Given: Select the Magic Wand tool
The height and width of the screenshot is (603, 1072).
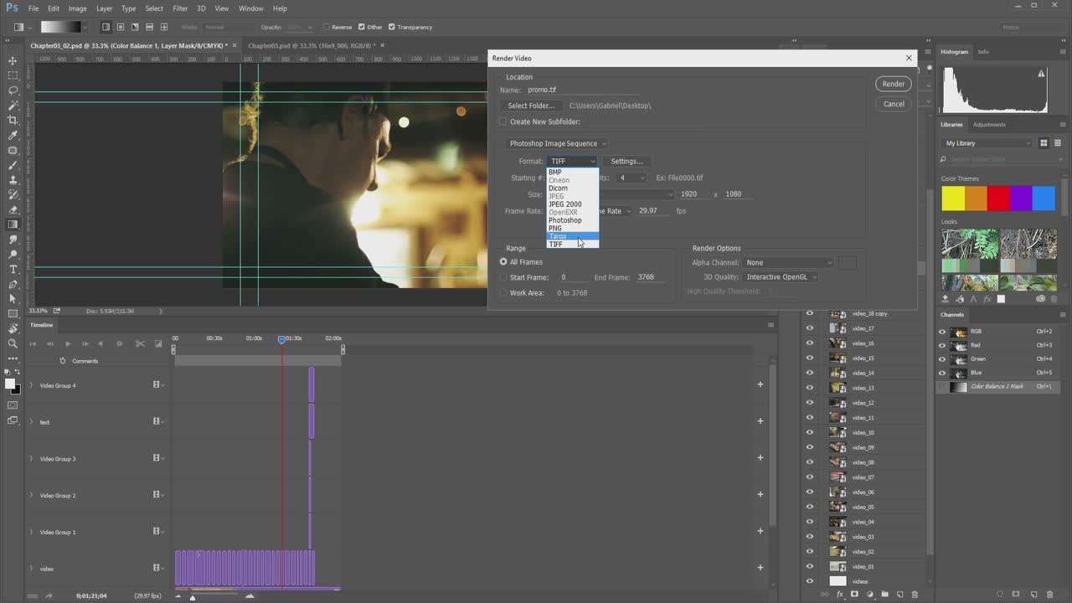Looking at the screenshot, I should tap(13, 106).
